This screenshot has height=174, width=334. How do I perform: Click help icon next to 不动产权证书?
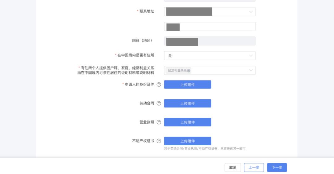159,141
